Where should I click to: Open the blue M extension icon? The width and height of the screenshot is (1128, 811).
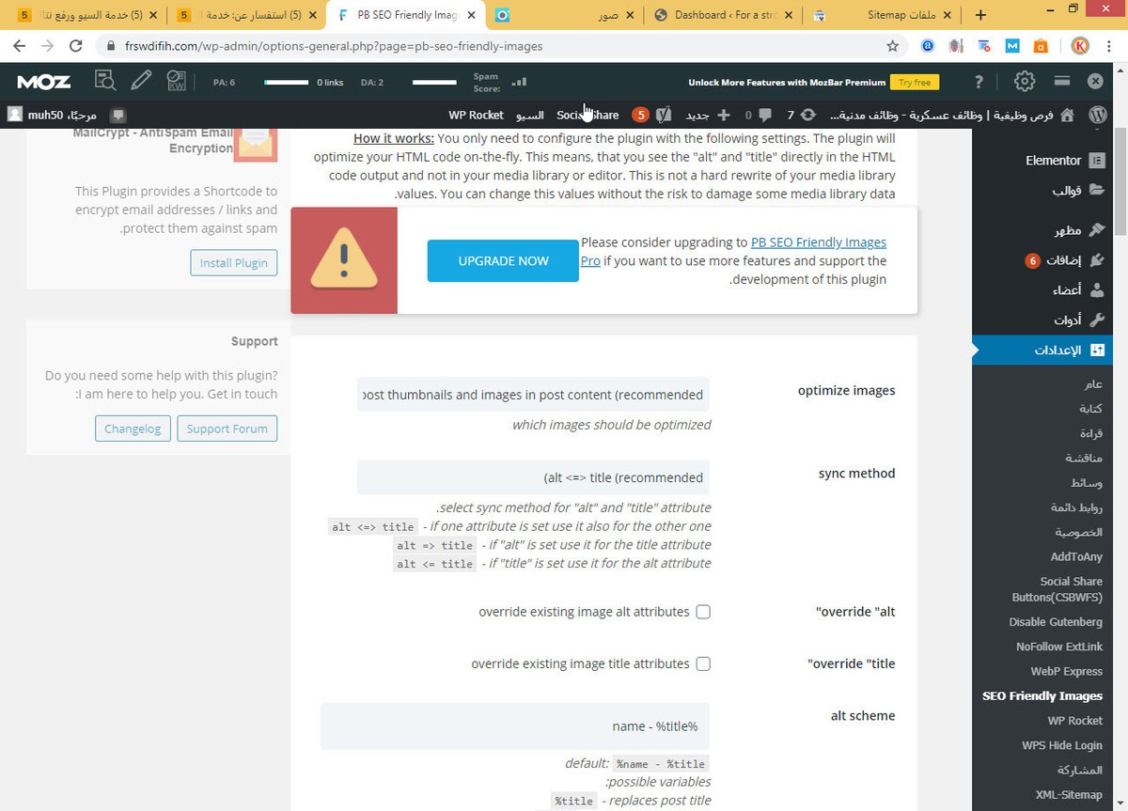point(1012,45)
